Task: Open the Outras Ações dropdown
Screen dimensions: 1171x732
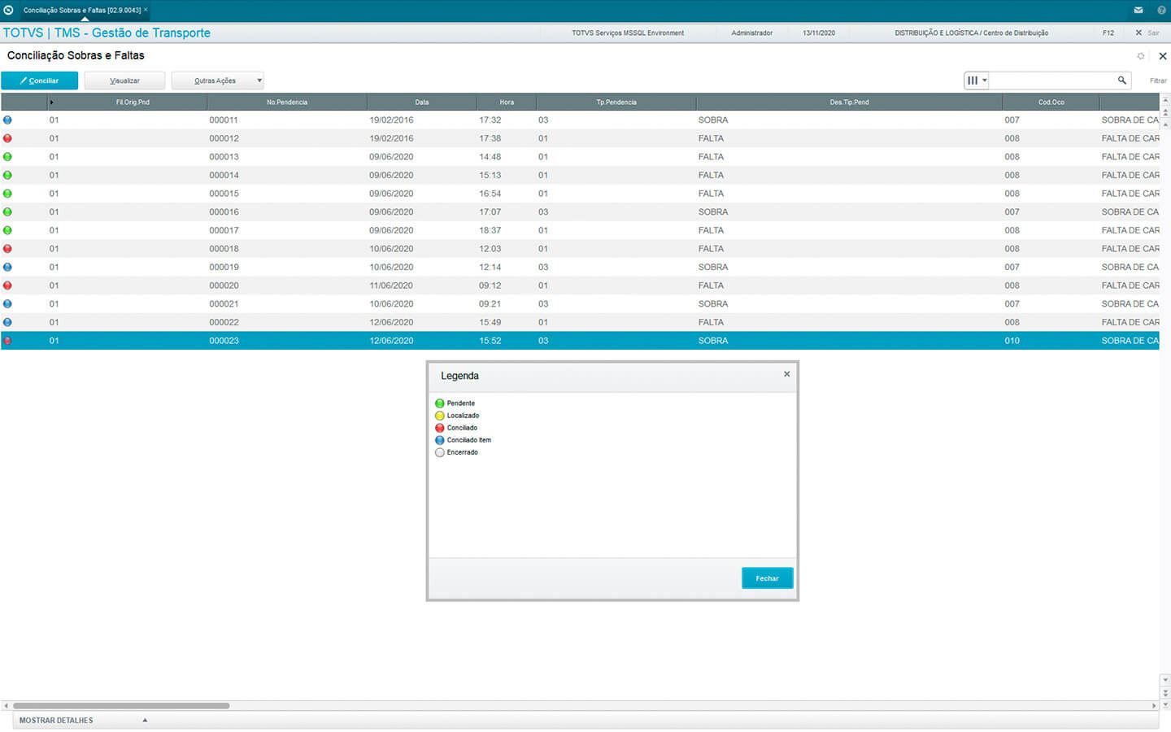Action: (x=217, y=81)
